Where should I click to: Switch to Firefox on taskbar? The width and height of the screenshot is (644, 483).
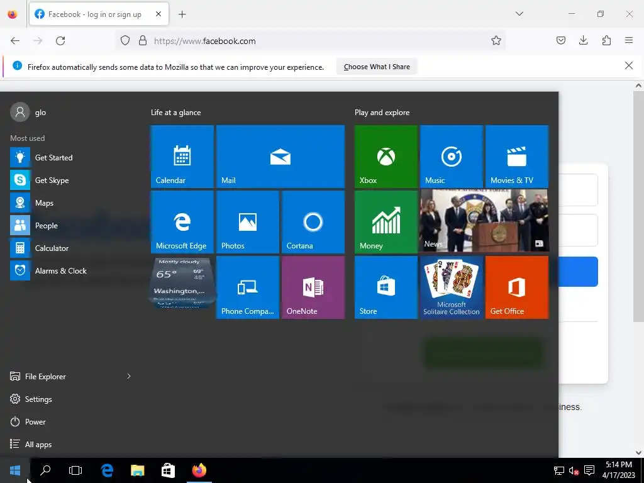[199, 470]
